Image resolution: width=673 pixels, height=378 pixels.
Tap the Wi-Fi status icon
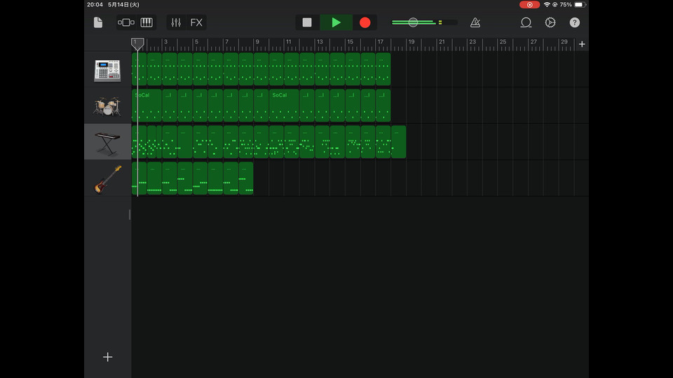click(x=547, y=5)
